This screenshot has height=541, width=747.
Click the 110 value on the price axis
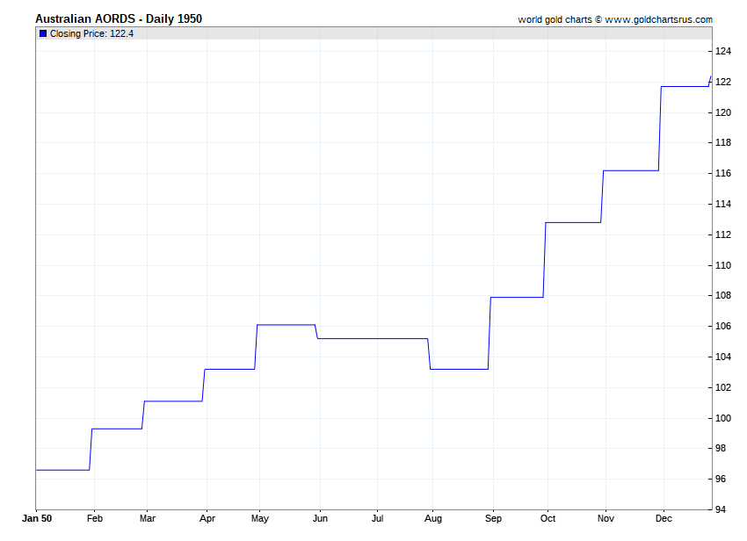(x=723, y=265)
